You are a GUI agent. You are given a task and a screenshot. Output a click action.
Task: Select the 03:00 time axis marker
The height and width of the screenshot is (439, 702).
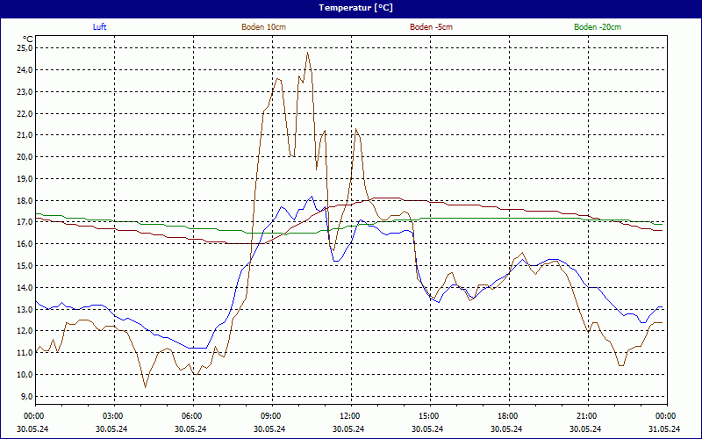tap(113, 416)
